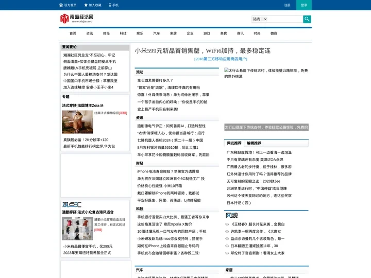The width and height of the screenshot is (371, 278).
Task: Click eye icon beside 日本翻版王漫妮独居11年
Action: pyautogui.click(x=227, y=246)
